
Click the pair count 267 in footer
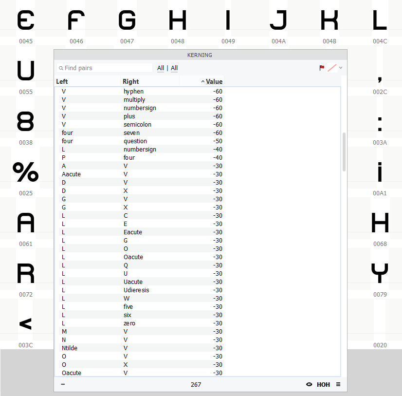(x=196, y=384)
